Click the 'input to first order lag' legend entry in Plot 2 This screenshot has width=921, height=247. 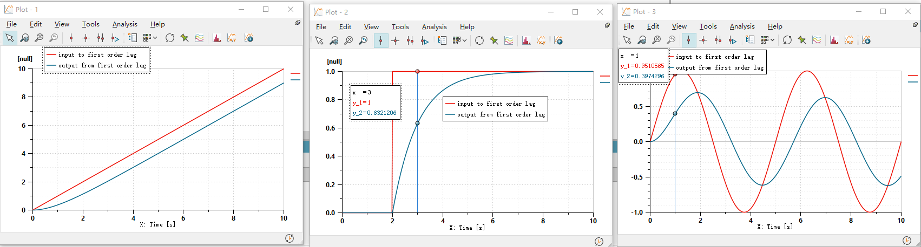(x=496, y=104)
